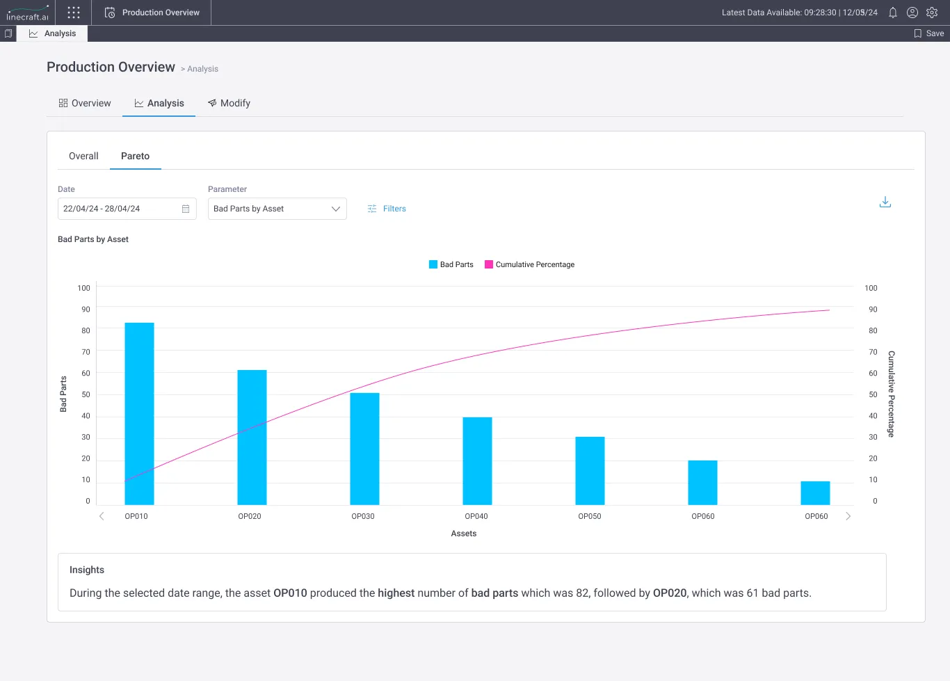Viewport: 950px width, 681px height.
Task: Click the OP020 bar
Action: click(x=252, y=438)
